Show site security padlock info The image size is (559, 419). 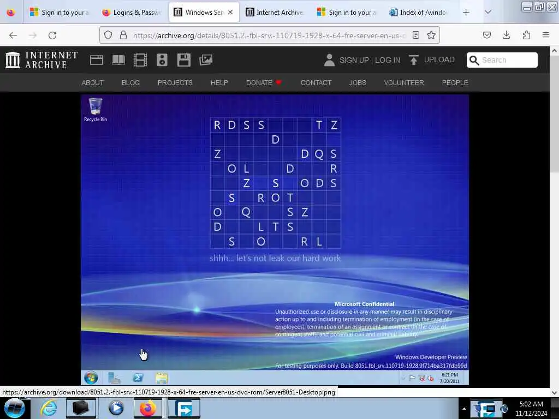point(123,35)
